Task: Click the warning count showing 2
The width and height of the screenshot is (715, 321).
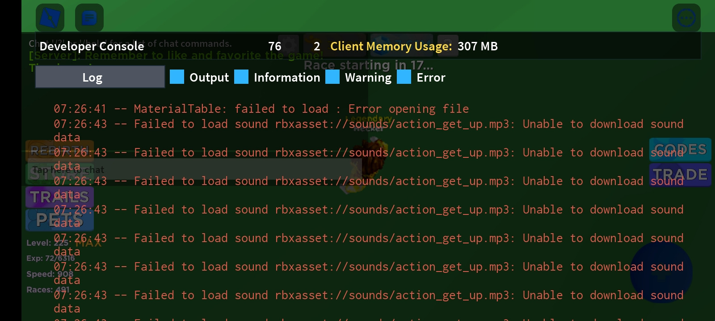Action: 317,46
